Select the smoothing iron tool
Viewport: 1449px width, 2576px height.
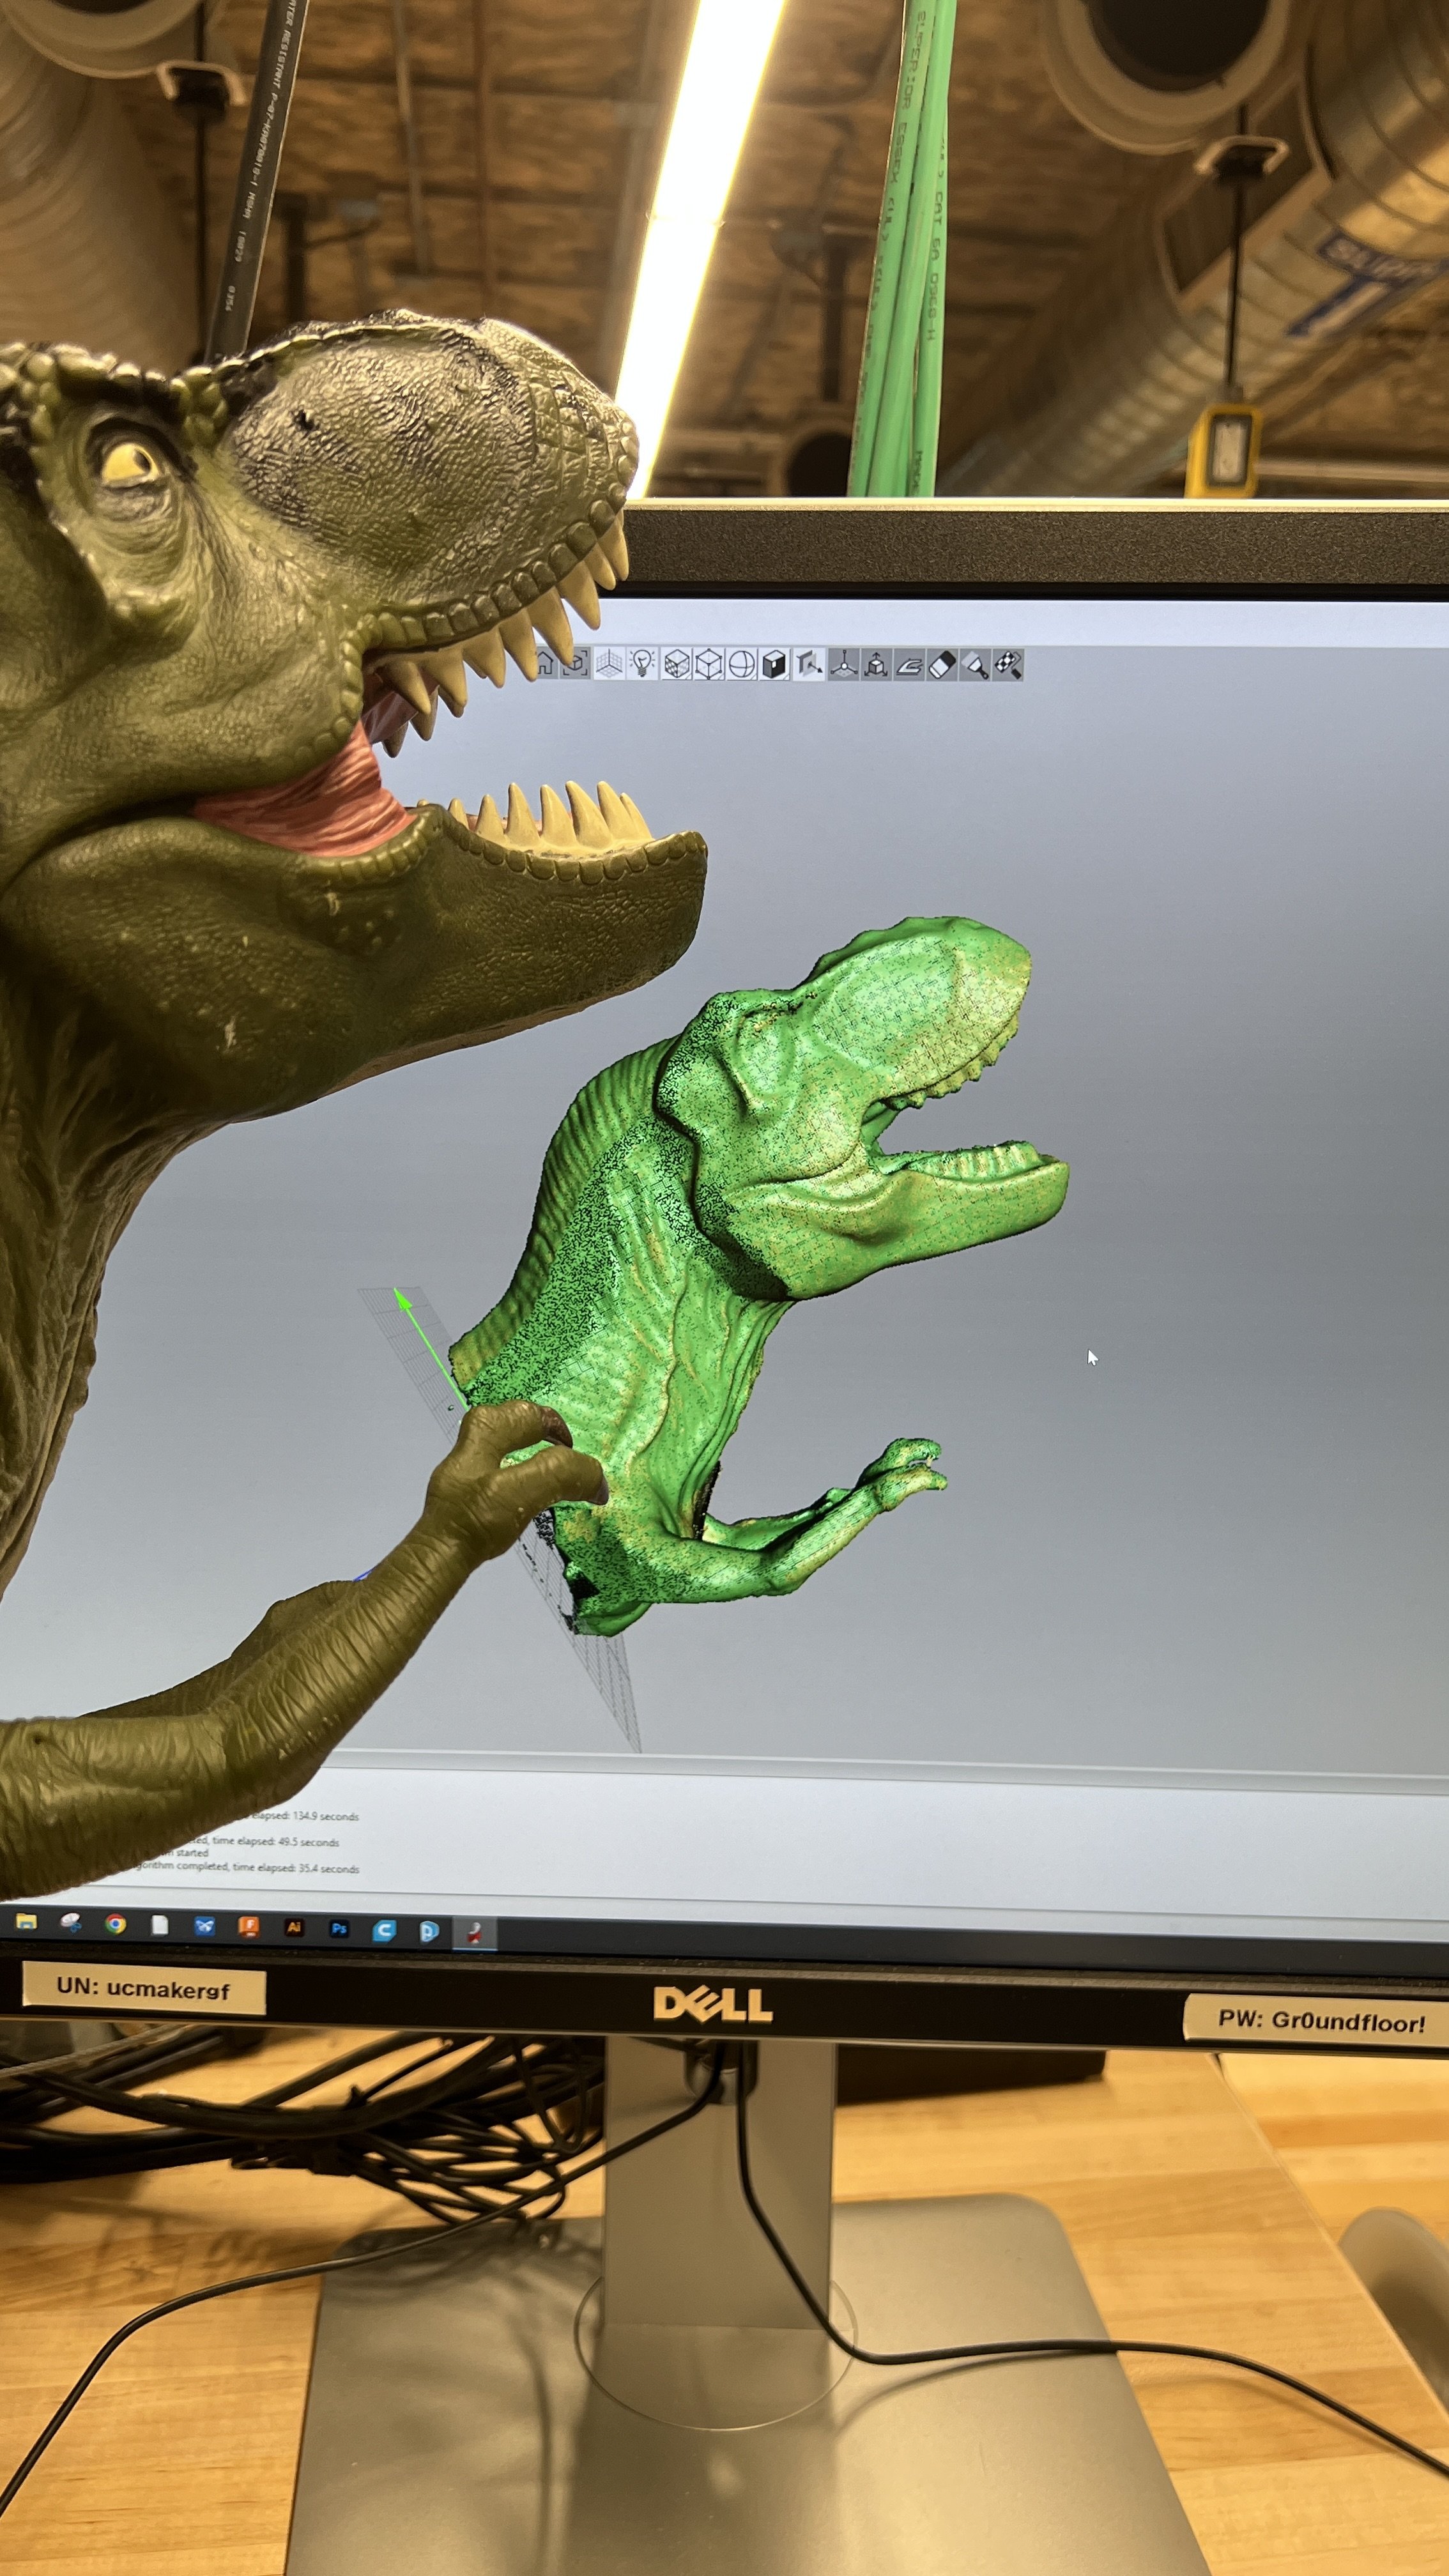click(909, 665)
